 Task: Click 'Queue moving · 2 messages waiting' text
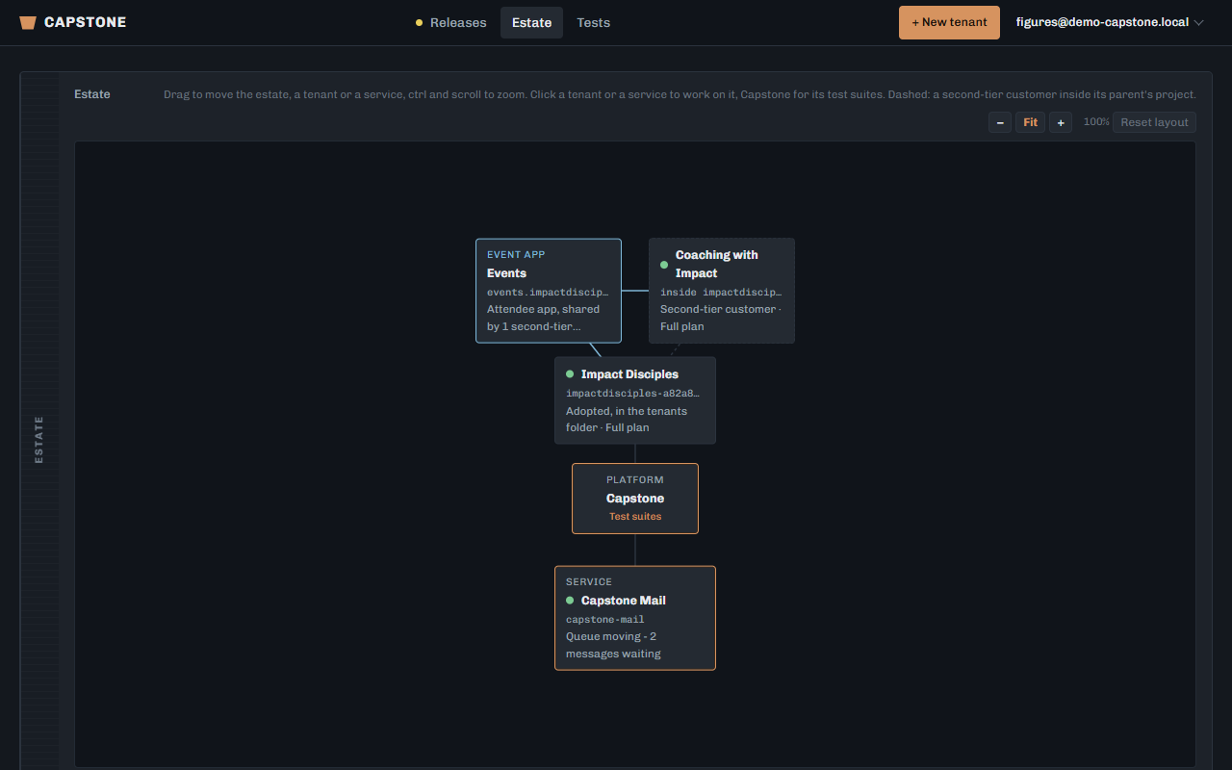click(x=613, y=645)
